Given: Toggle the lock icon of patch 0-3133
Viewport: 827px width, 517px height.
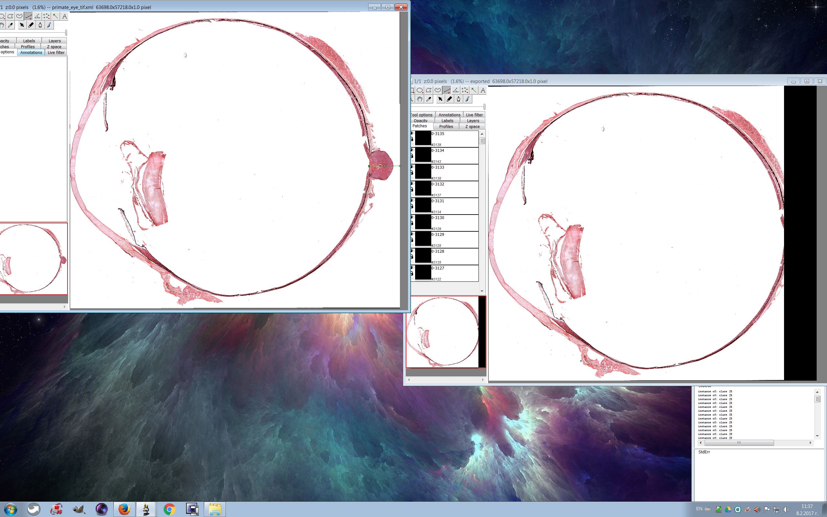Looking at the screenshot, I should pos(412,173).
